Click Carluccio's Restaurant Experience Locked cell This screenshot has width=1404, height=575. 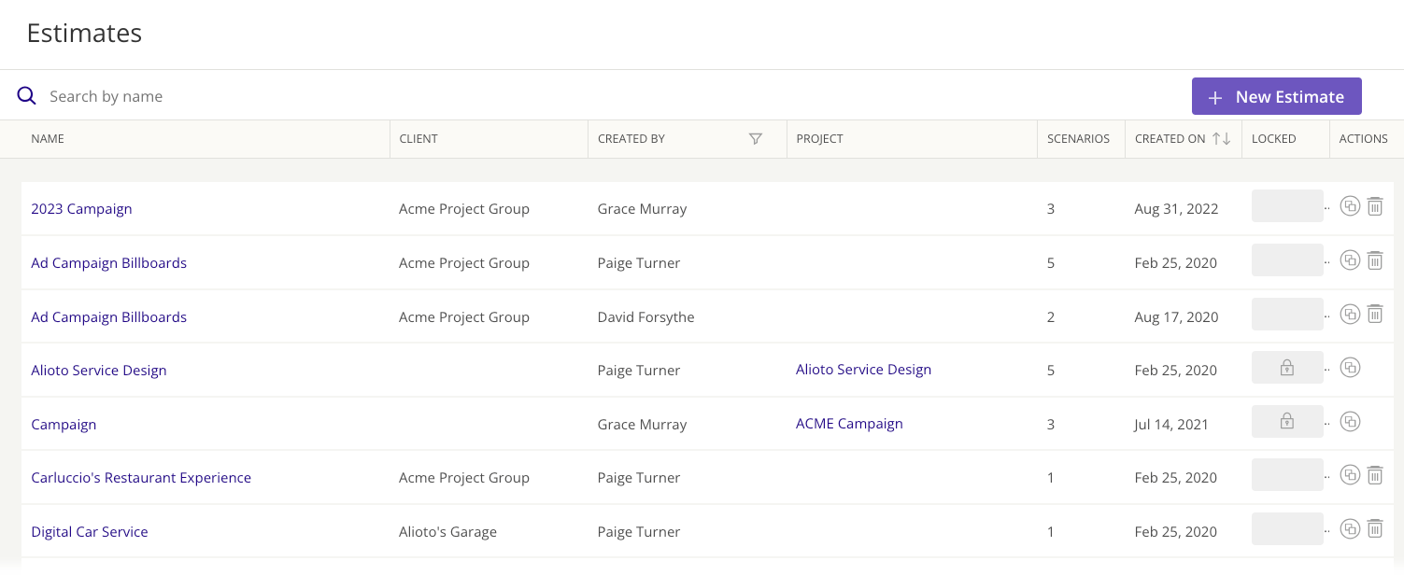click(x=1287, y=475)
